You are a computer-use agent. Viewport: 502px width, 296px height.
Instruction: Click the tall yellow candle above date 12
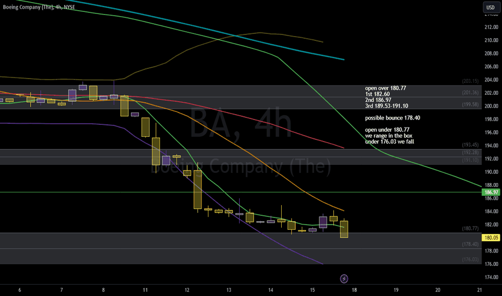[198, 189]
